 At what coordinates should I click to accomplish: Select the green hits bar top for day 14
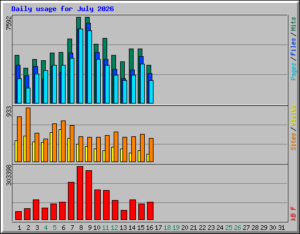(x=131, y=59)
